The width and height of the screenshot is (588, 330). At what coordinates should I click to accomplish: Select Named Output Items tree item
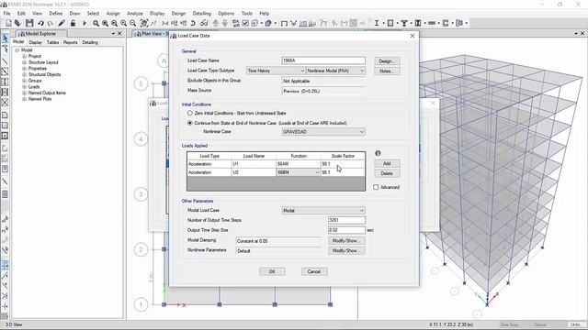click(x=47, y=93)
